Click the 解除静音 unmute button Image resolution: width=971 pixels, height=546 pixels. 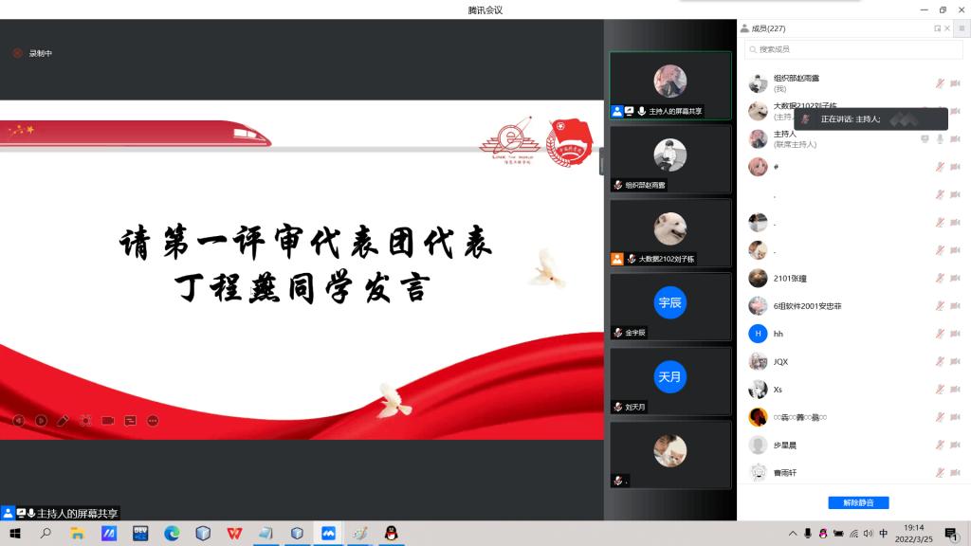pyautogui.click(x=858, y=502)
